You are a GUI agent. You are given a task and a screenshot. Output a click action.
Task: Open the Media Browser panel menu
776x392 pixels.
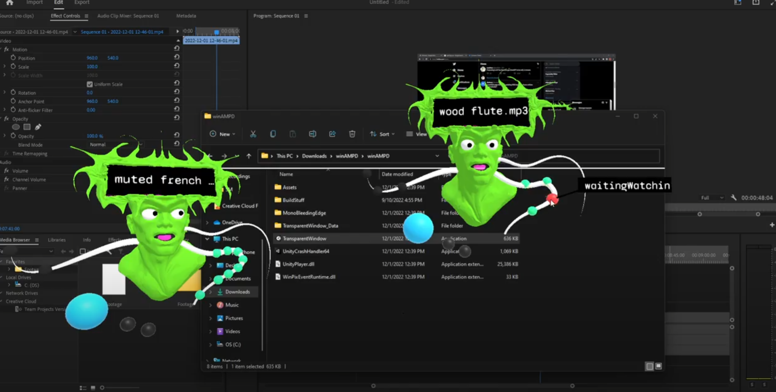pyautogui.click(x=37, y=240)
